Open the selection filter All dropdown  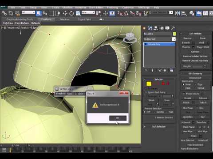point(28,12)
